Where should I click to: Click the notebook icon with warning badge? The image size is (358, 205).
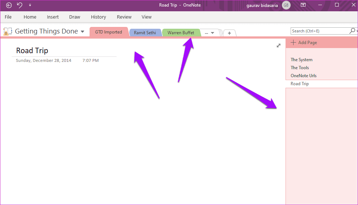click(8, 31)
